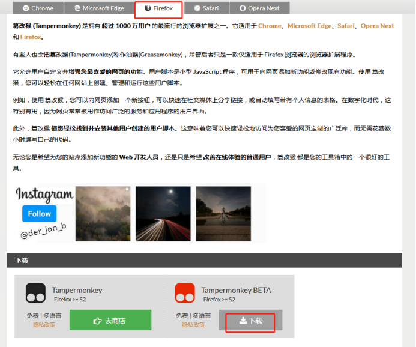
Task: Follow the orange Firefox text link
Action: (31, 37)
